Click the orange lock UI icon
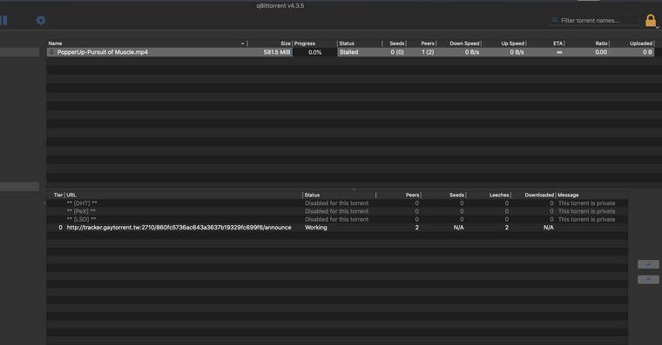The width and height of the screenshot is (662, 345). coord(651,20)
